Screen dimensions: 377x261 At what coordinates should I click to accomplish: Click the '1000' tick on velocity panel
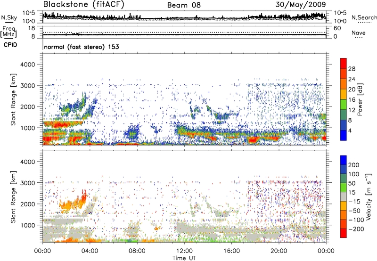pyautogui.click(x=27, y=225)
